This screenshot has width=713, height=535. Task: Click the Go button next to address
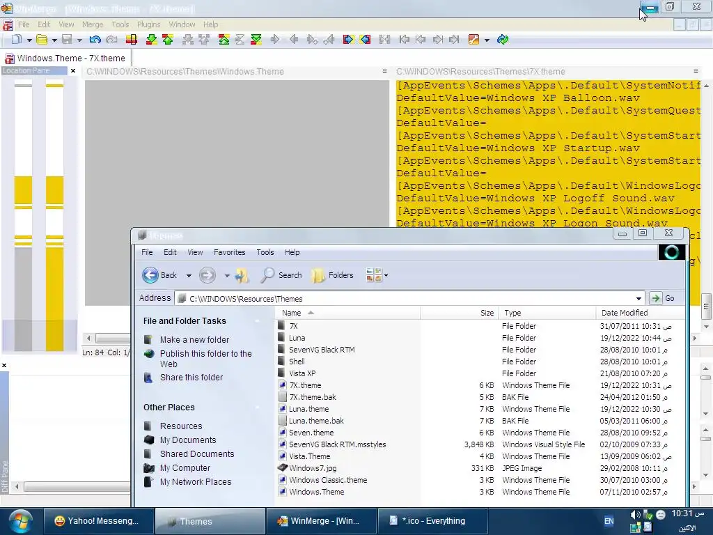coord(663,298)
